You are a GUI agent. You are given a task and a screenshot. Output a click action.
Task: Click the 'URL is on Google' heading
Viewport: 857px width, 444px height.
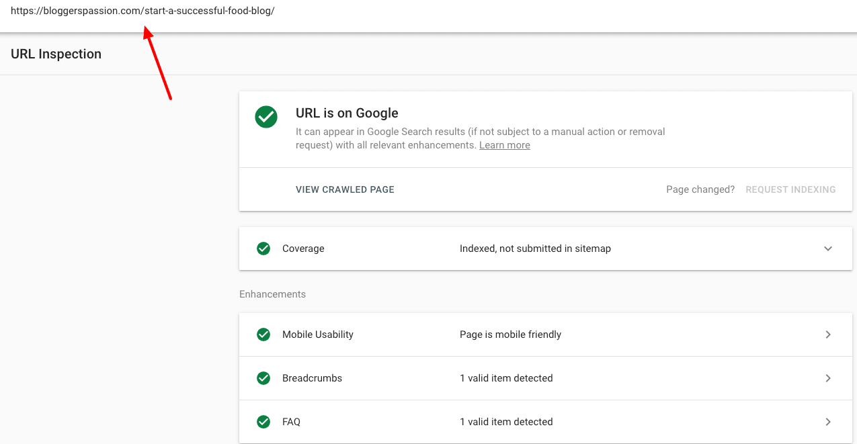pos(347,113)
